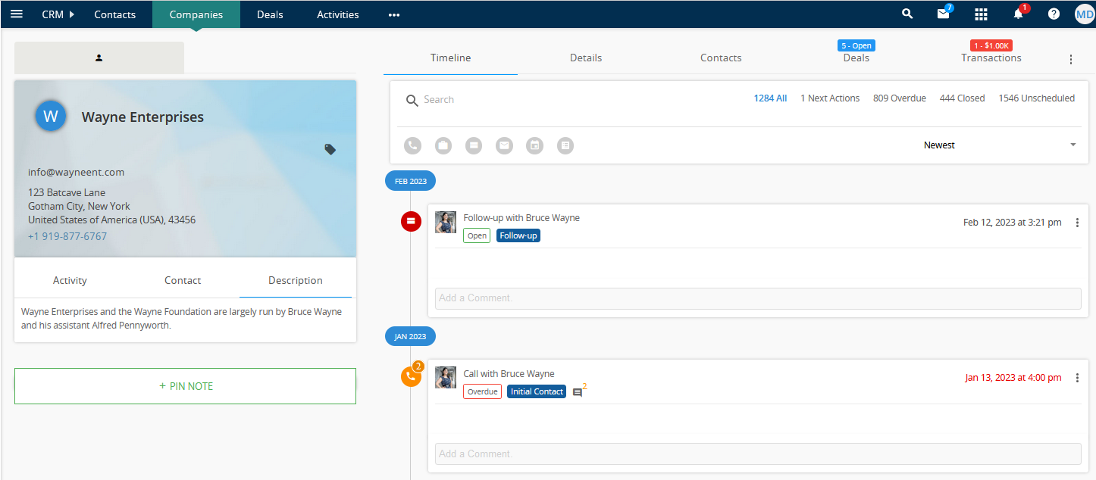Screen dimensions: 1096x480
Task: Click the info@wayneent.com email address
Action: tap(76, 172)
